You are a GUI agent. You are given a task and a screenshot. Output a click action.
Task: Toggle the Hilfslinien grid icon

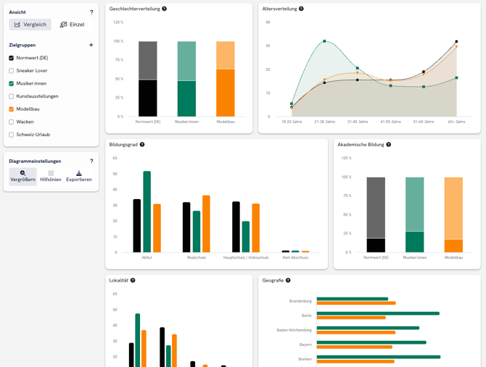51,174
